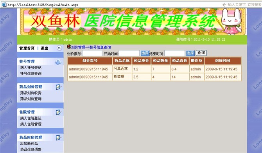Click the 药品总价 column header
Image resolution: width=262 pixels, height=153 pixels.
(x=179, y=61)
